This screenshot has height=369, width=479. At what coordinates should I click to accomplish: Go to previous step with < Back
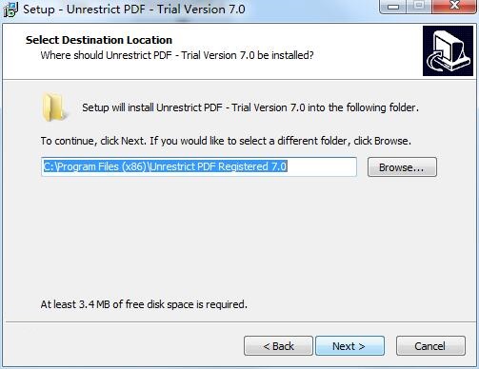point(278,346)
